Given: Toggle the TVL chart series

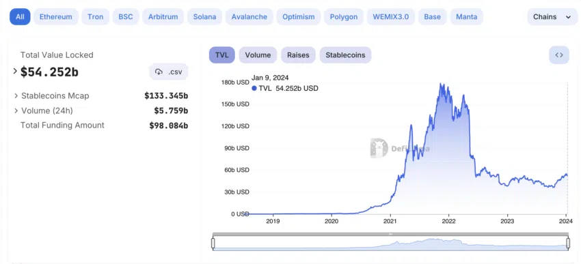Looking at the screenshot, I should pos(221,55).
